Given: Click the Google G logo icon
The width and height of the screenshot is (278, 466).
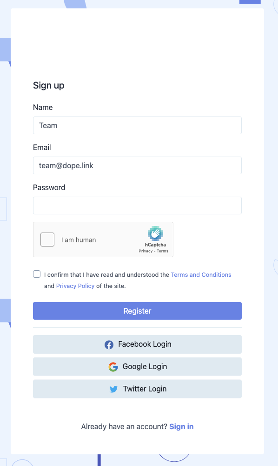Looking at the screenshot, I should click(113, 367).
